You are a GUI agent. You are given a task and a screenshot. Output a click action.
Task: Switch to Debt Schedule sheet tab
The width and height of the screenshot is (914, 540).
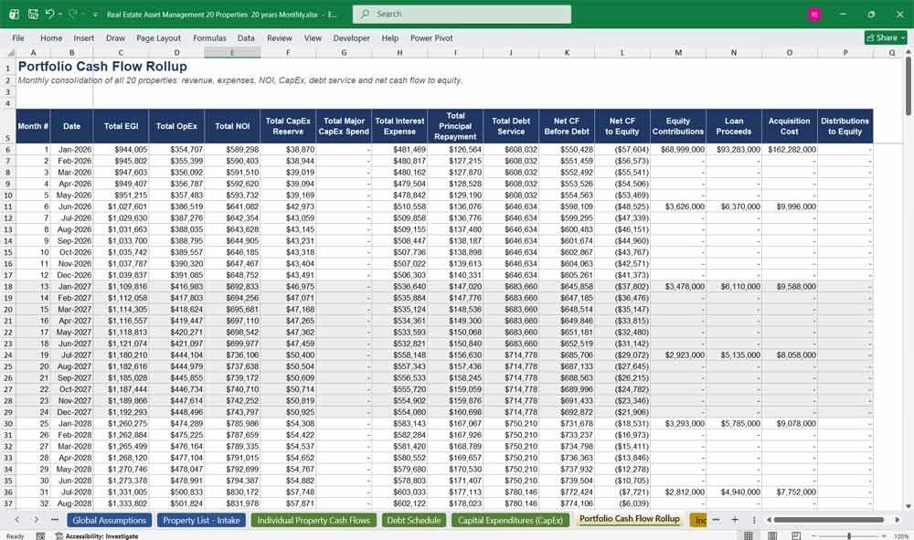[x=414, y=520]
